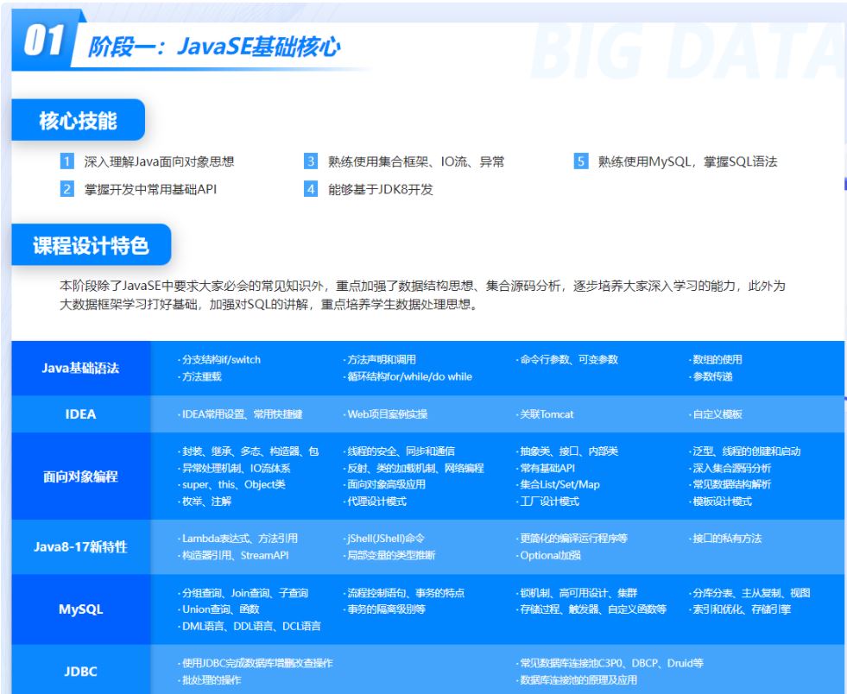
Task: Click cell 方法重载
Action: tap(199, 376)
